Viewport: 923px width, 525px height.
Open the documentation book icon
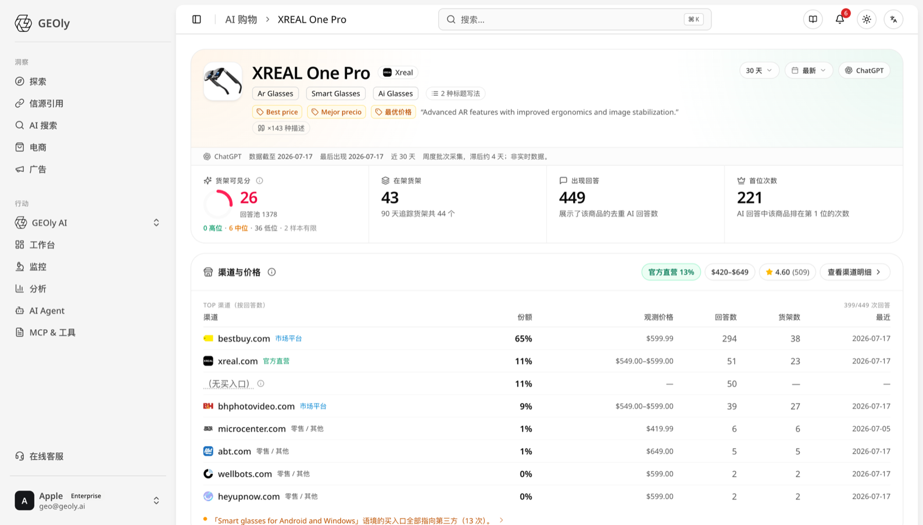[813, 19]
